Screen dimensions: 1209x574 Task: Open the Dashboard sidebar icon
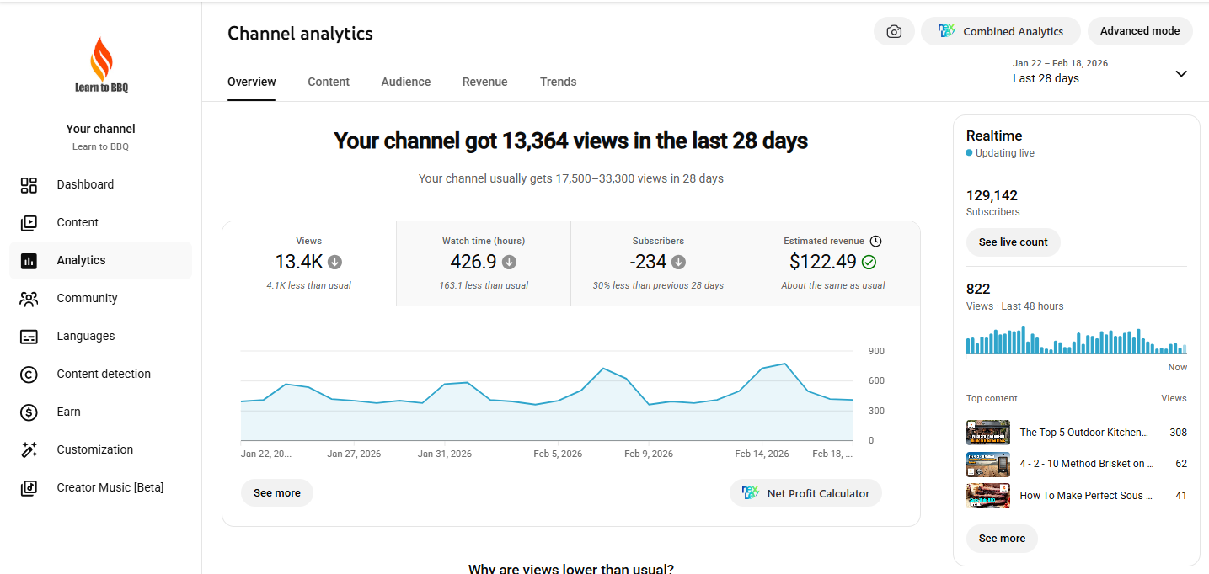[29, 185]
